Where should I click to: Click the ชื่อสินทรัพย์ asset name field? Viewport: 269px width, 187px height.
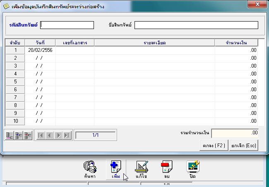(x=196, y=25)
